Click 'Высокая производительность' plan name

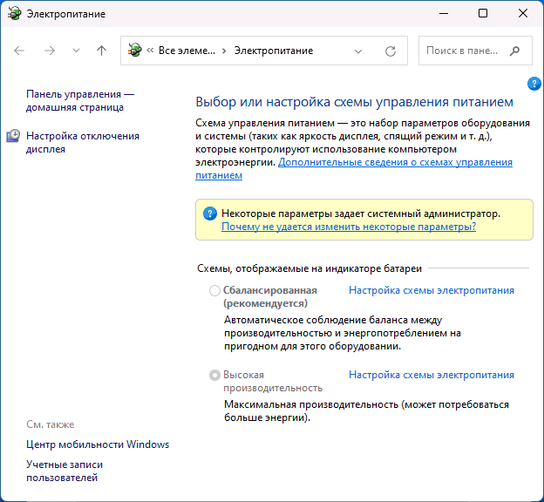pyautogui.click(x=273, y=381)
